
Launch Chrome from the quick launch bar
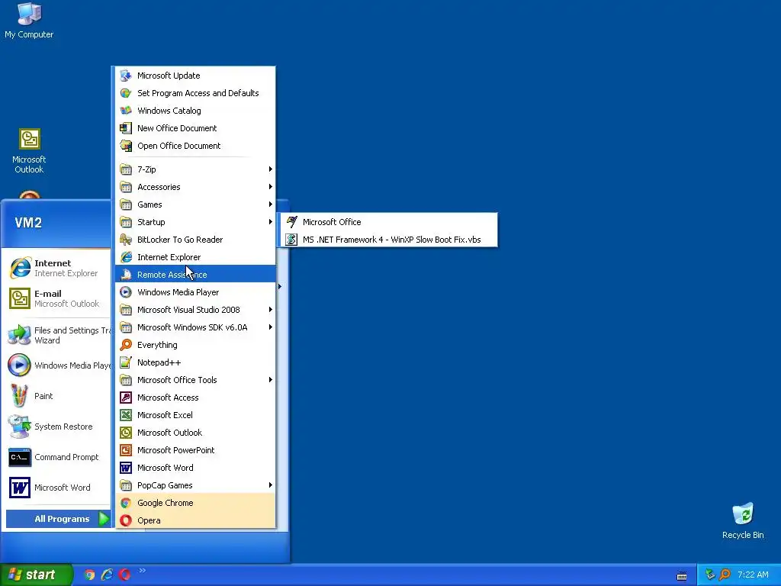(x=89, y=575)
